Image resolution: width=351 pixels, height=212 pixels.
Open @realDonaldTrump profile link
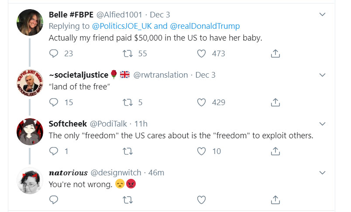tap(203, 26)
